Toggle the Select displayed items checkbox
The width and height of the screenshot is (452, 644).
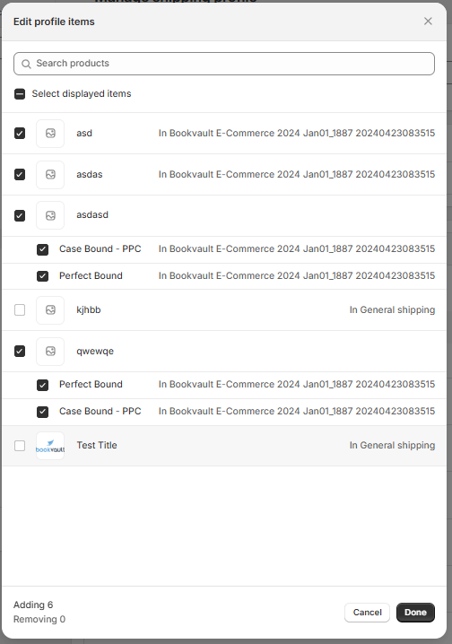(20, 94)
